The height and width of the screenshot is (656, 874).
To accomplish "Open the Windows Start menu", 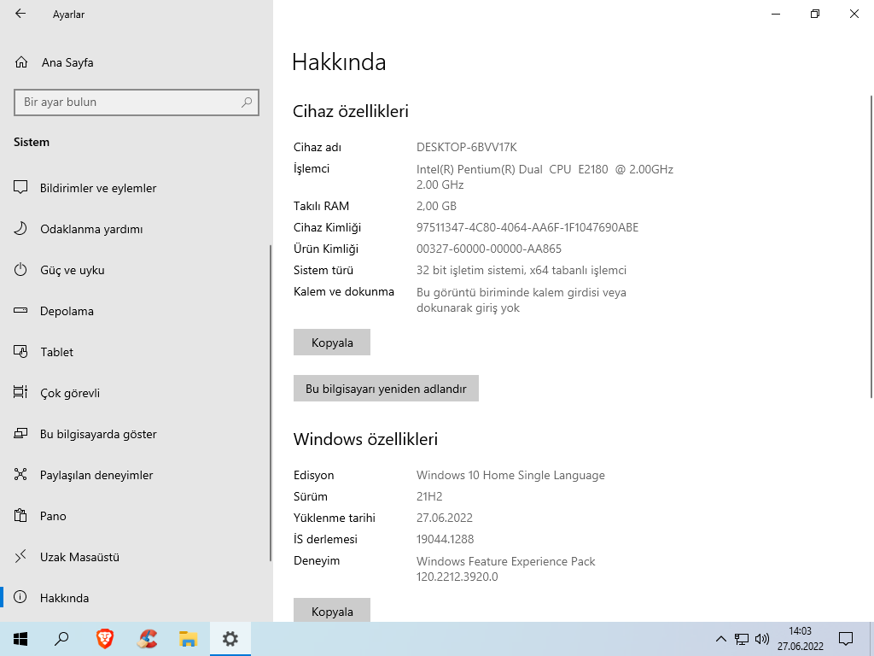I will click(20, 639).
